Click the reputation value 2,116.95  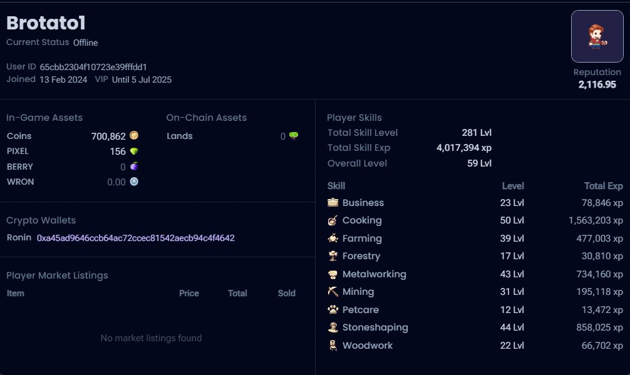(x=597, y=85)
